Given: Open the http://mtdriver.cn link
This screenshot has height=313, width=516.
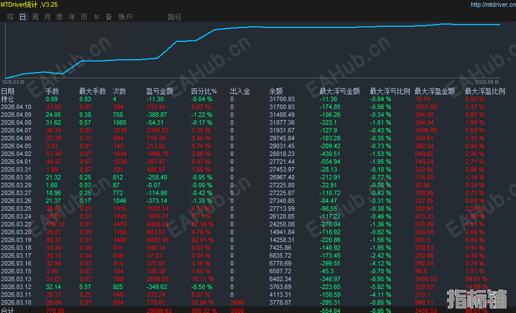Looking at the screenshot, I should point(491,4).
